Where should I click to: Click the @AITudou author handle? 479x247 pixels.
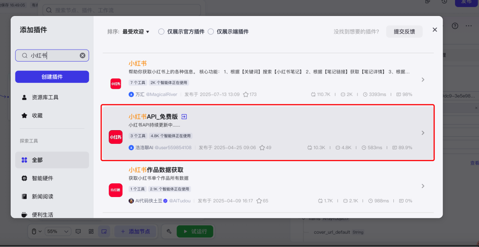[x=180, y=201]
